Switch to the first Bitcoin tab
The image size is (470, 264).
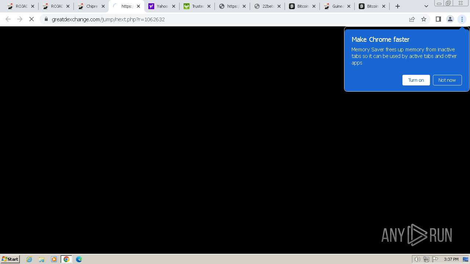(x=299, y=6)
